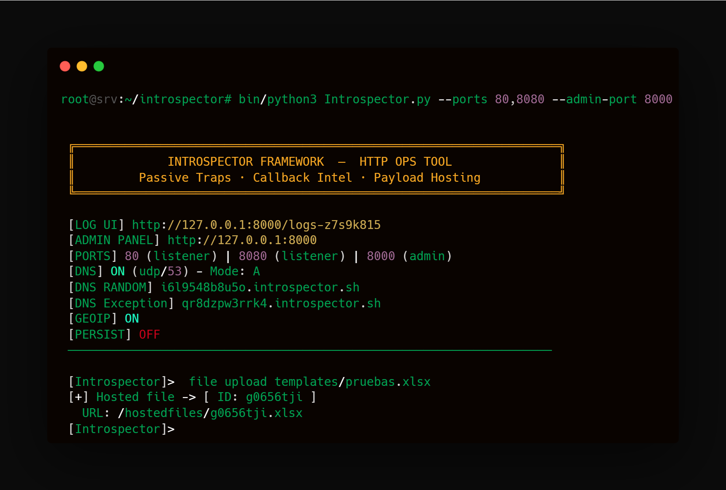726x490 pixels.
Task: Click 'Passive Traps' in the banner subtitle
Action: 185,178
